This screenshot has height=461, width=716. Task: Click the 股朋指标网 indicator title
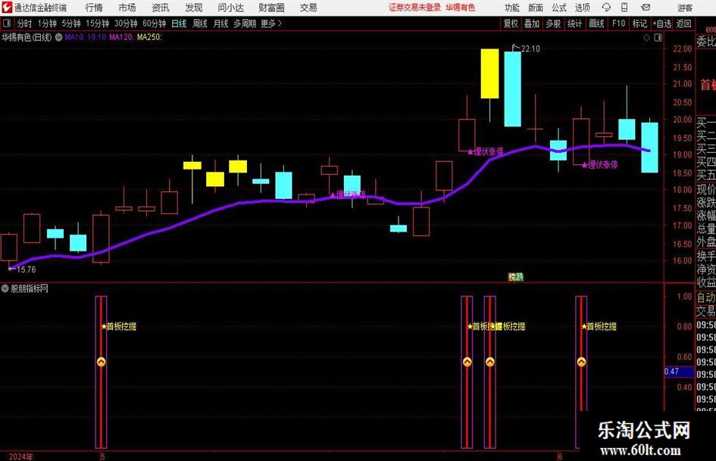tap(30, 288)
